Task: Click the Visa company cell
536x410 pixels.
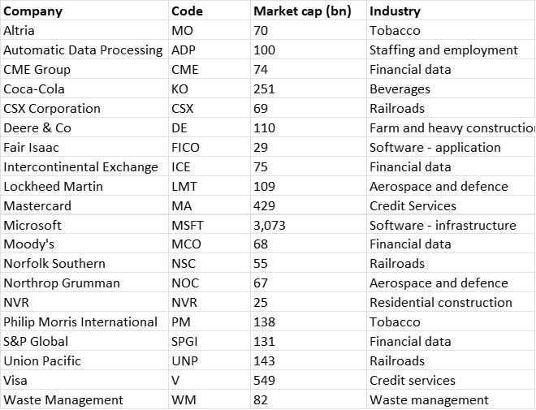Action: point(16,380)
